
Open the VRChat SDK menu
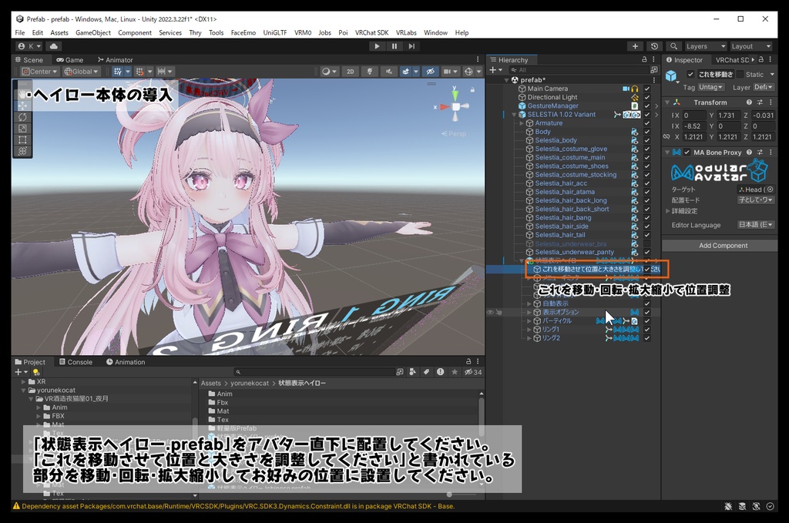(372, 32)
